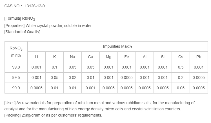
Task: Select the Mg column header
Action: (x=108, y=57)
